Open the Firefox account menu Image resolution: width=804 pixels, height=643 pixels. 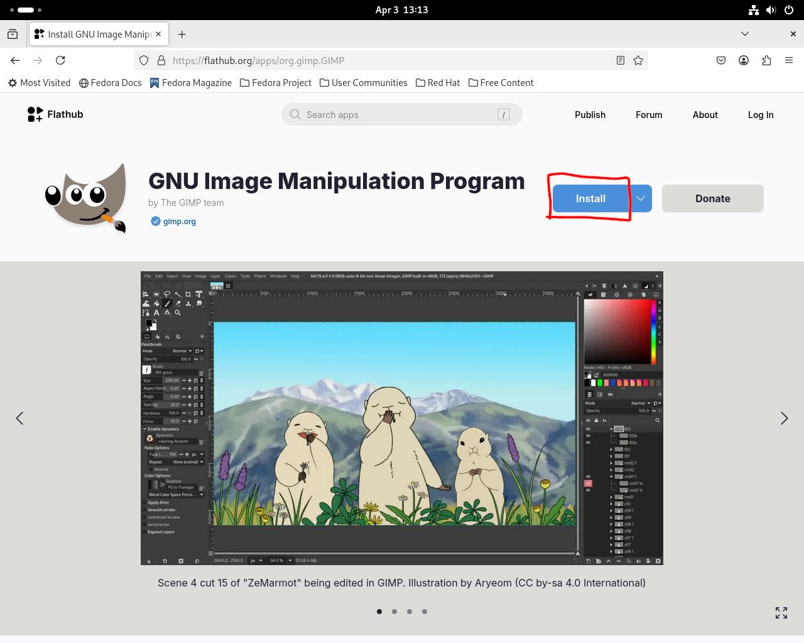[744, 60]
